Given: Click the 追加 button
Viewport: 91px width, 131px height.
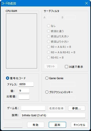Looking at the screenshot, I should pyautogui.click(x=57, y=125).
